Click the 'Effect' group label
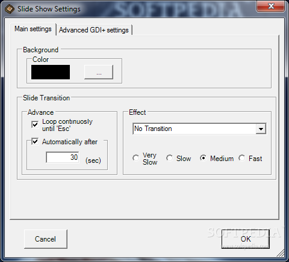Viewport: 289px width, 262px height. click(x=137, y=112)
